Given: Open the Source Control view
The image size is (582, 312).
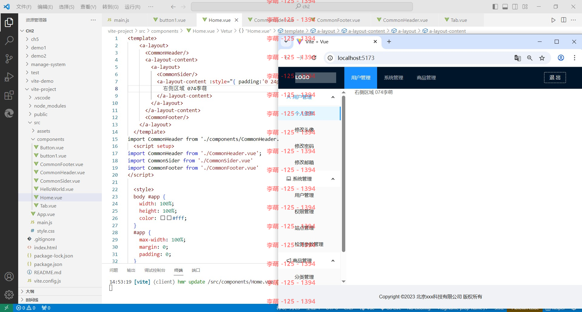Looking at the screenshot, I should click(9, 58).
